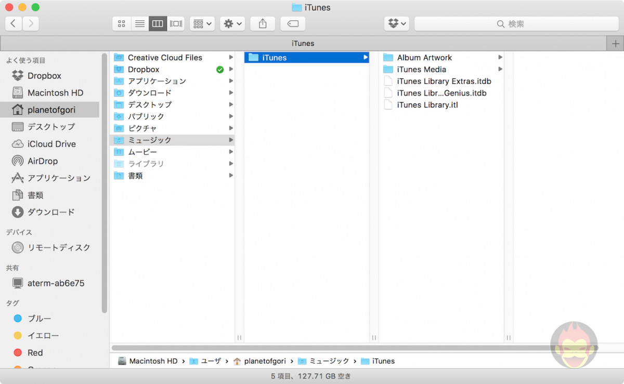
Task: Open the item arrangement dropdown
Action: pos(202,23)
